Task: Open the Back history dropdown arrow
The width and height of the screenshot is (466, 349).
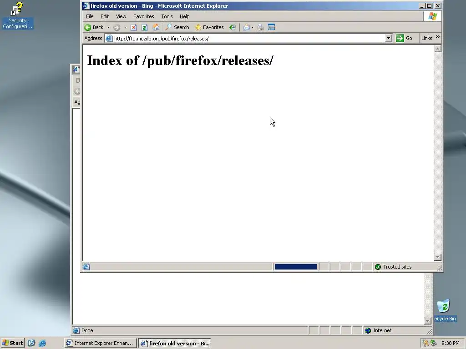Action: (x=108, y=28)
